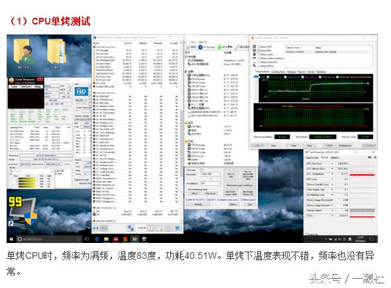Click the Burn-in test button in FurMark

231,175
